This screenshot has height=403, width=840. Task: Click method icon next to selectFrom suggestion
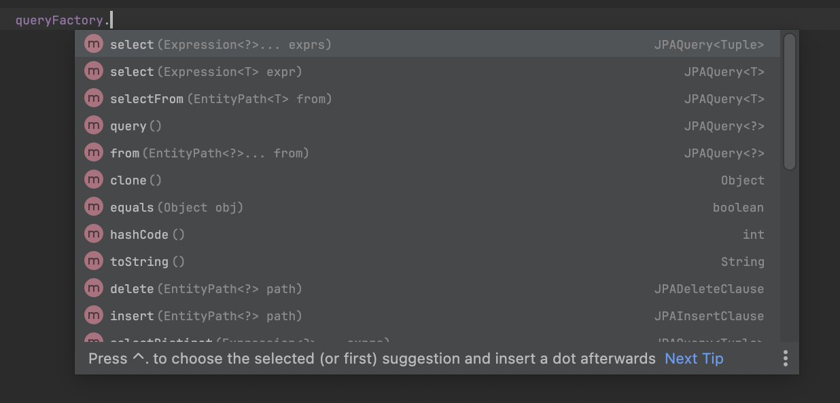(93, 98)
